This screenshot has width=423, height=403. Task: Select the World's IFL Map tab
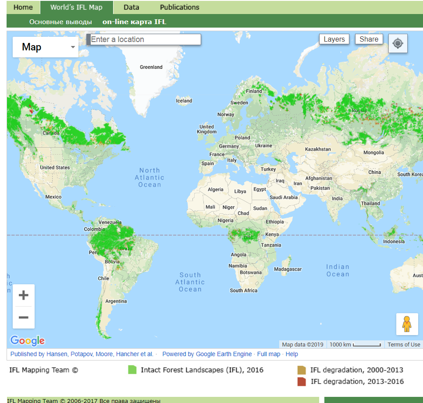76,7
